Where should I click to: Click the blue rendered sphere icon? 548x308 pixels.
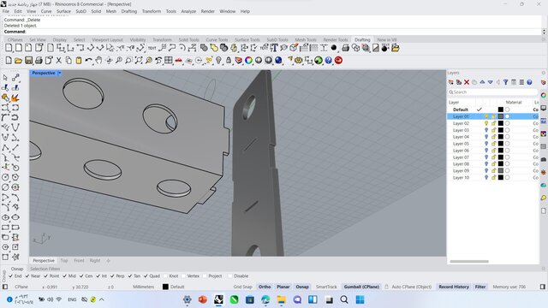pos(278,61)
